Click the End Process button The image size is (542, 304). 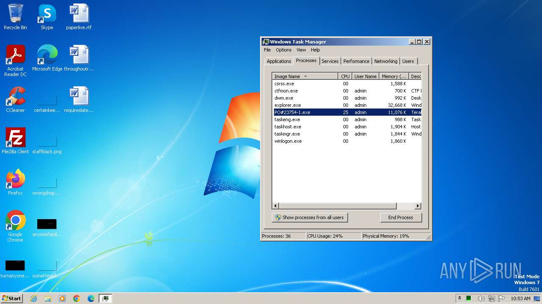[401, 217]
